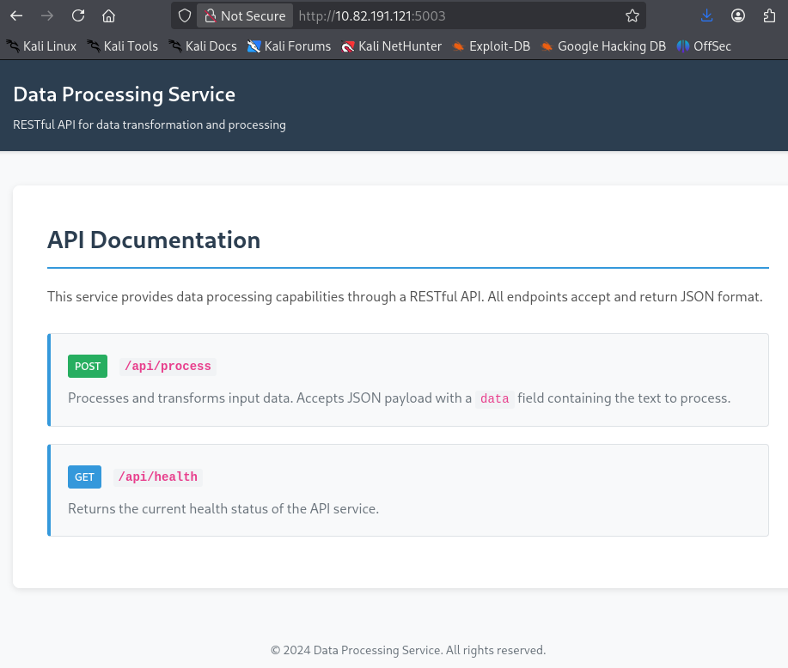Viewport: 788px width, 668px height.
Task: Bookmark this page with the star icon
Action: [632, 16]
